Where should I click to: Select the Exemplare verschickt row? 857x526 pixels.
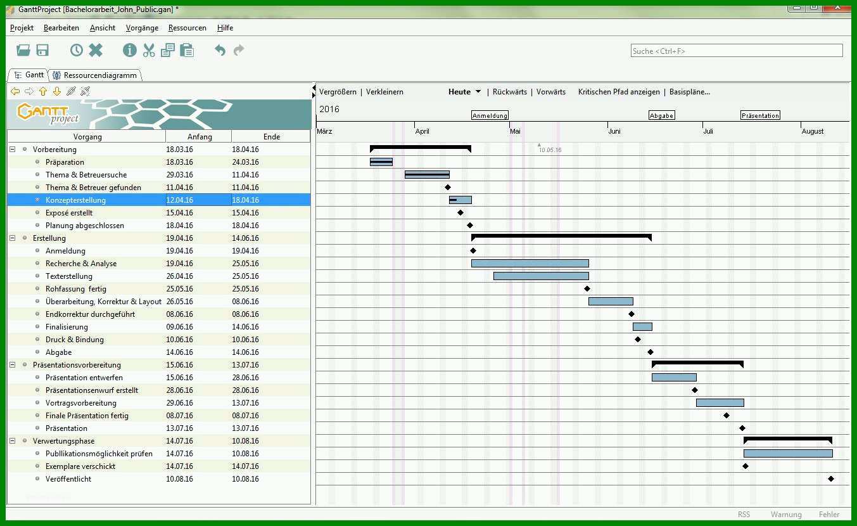pyautogui.click(x=159, y=466)
